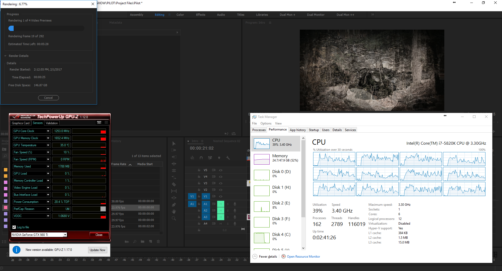Select the Zoom tool in Premiere toolbar

pyautogui.click(x=174, y=218)
